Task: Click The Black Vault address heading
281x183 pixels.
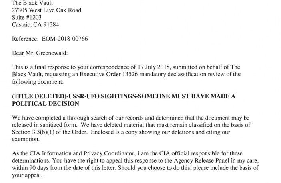Action: point(32,3)
